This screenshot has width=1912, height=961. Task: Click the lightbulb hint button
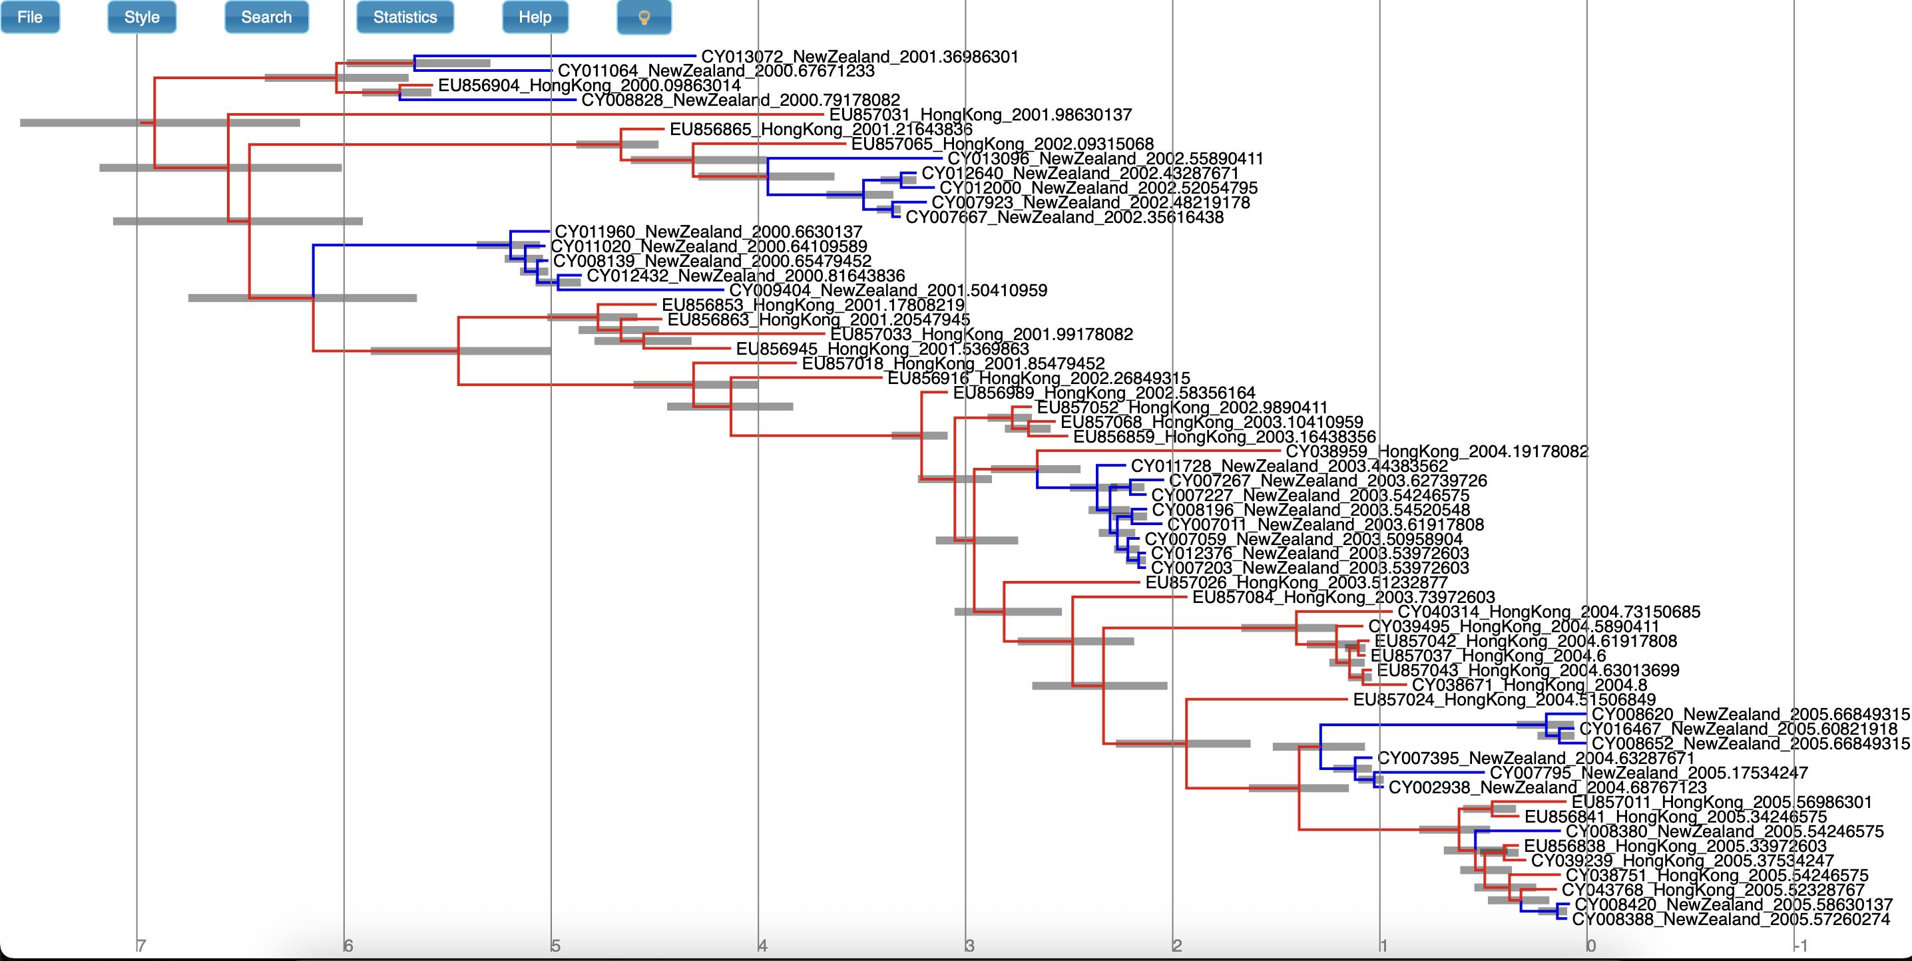coord(644,17)
